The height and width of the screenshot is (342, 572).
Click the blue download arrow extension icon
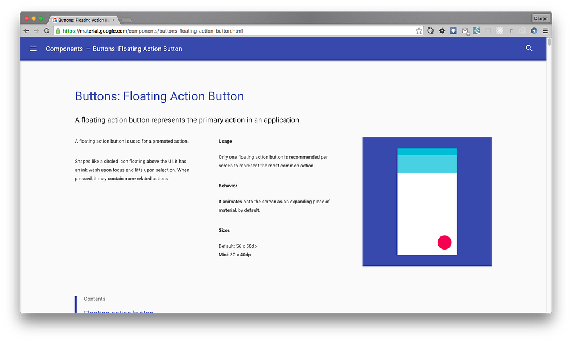pyautogui.click(x=453, y=31)
